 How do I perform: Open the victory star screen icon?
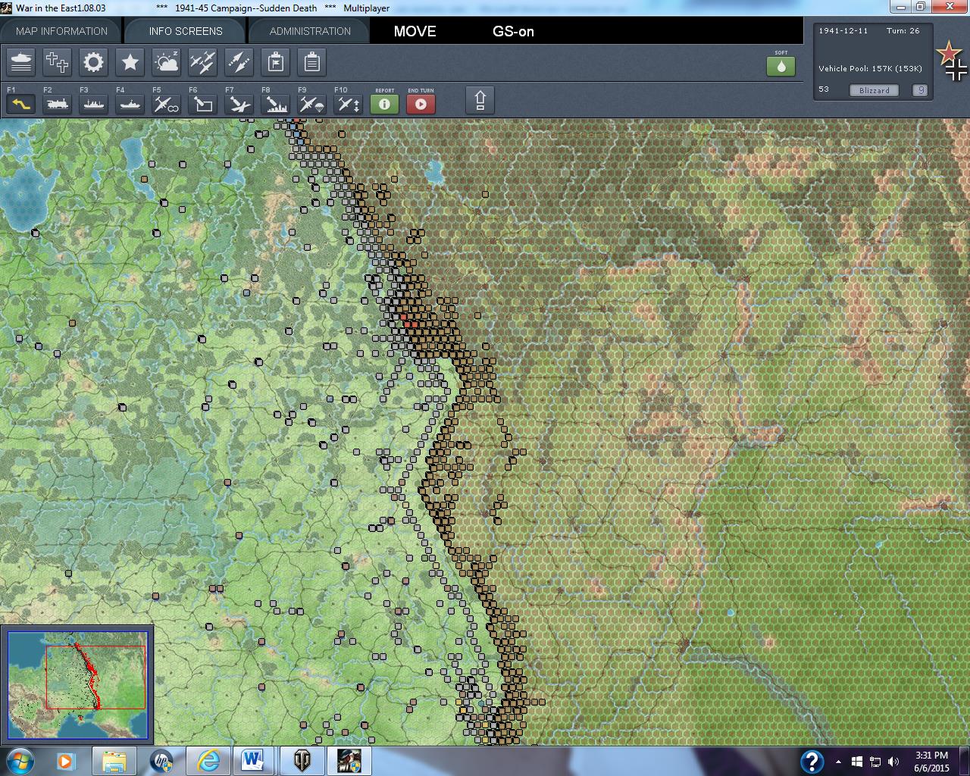pyautogui.click(x=130, y=62)
